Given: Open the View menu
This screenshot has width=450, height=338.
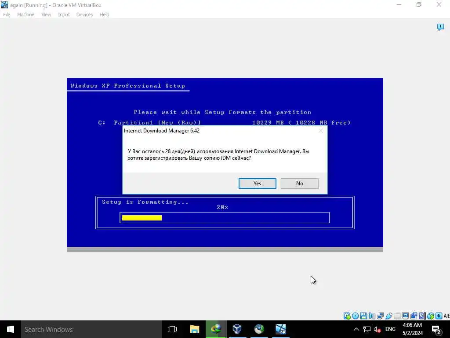Looking at the screenshot, I should pos(46,15).
